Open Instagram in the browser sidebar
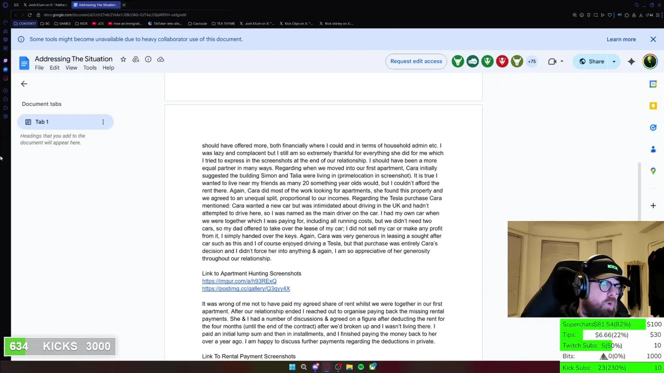Image resolution: width=664 pixels, height=373 pixels. pos(5,78)
